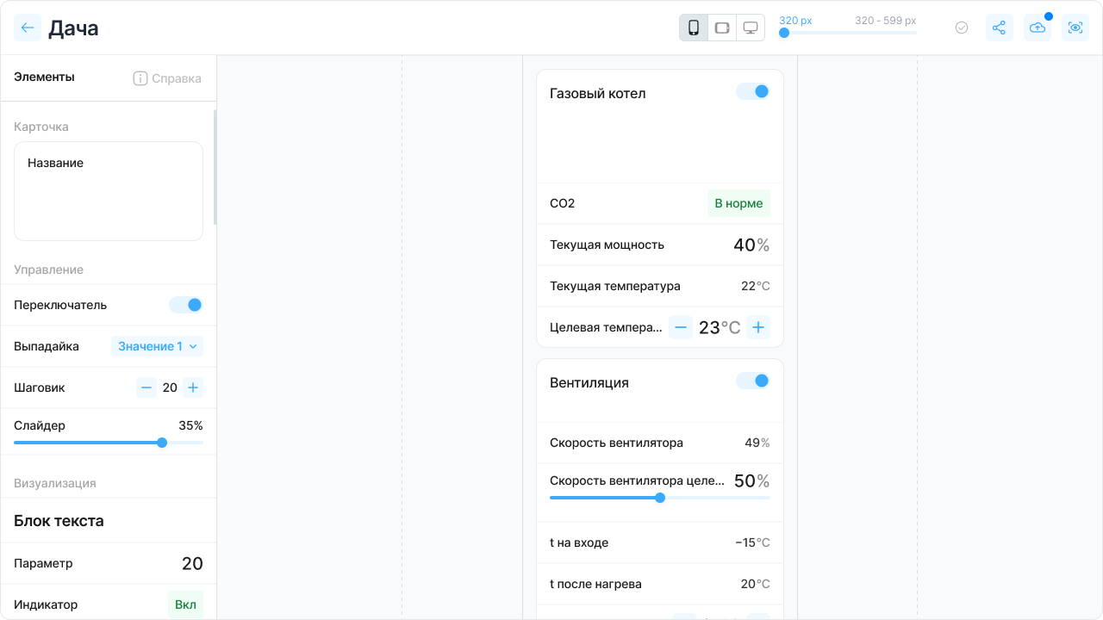Image resolution: width=1103 pixels, height=620 pixels.
Task: Switch to desktop device preview
Action: coord(751,28)
